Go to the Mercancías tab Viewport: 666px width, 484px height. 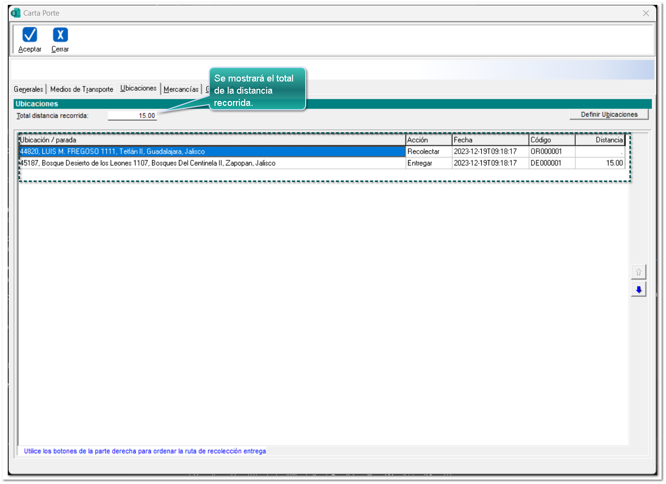(181, 89)
